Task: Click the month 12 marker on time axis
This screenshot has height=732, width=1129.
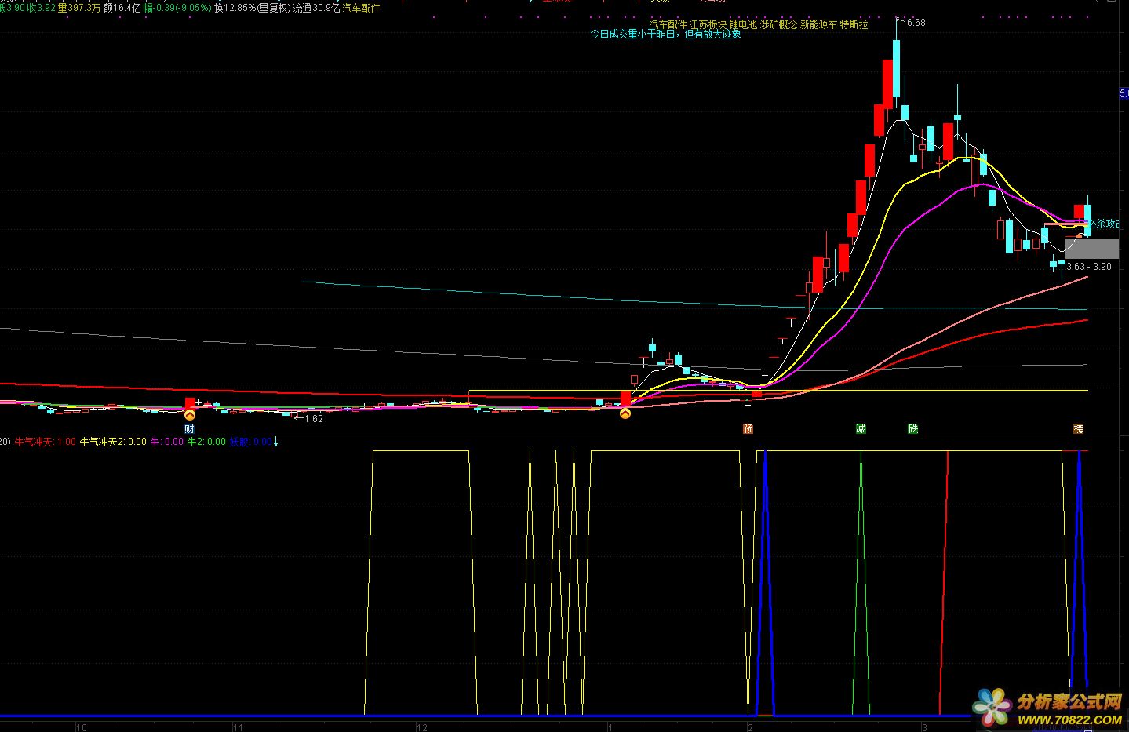Action: (x=421, y=727)
